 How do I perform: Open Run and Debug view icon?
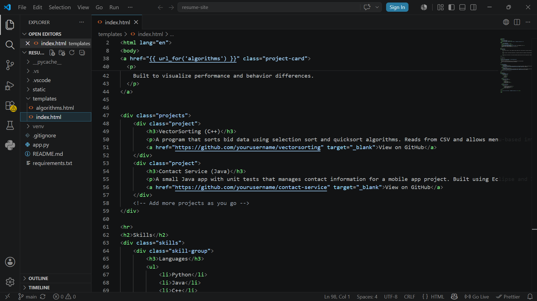tap(10, 86)
